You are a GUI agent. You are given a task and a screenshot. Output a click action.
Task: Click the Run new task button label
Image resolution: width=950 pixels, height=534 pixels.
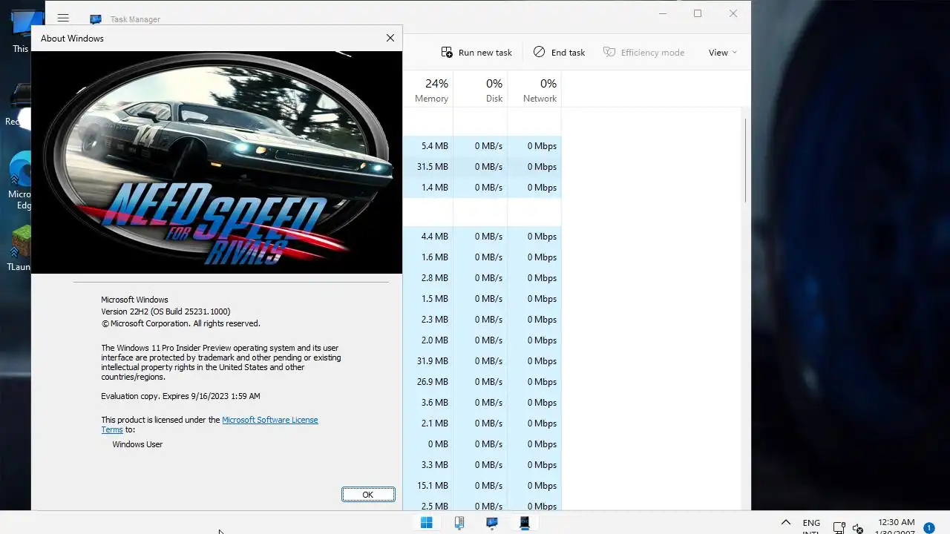pos(485,53)
